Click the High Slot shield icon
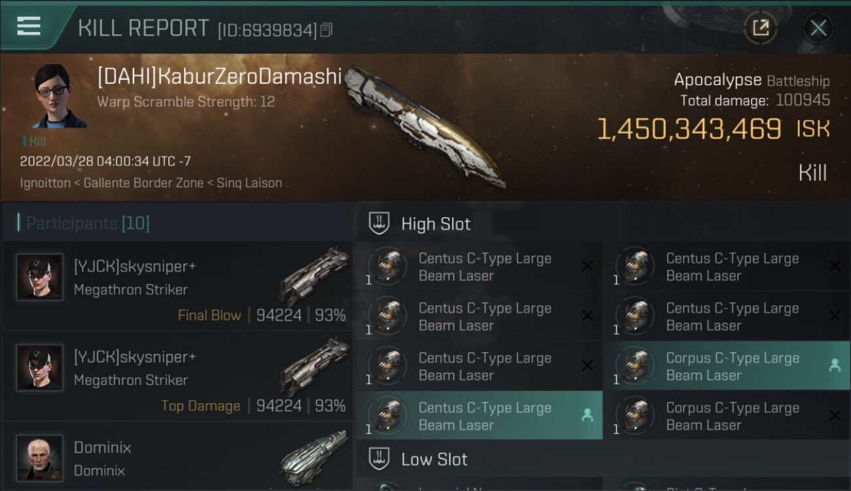 pos(380,224)
